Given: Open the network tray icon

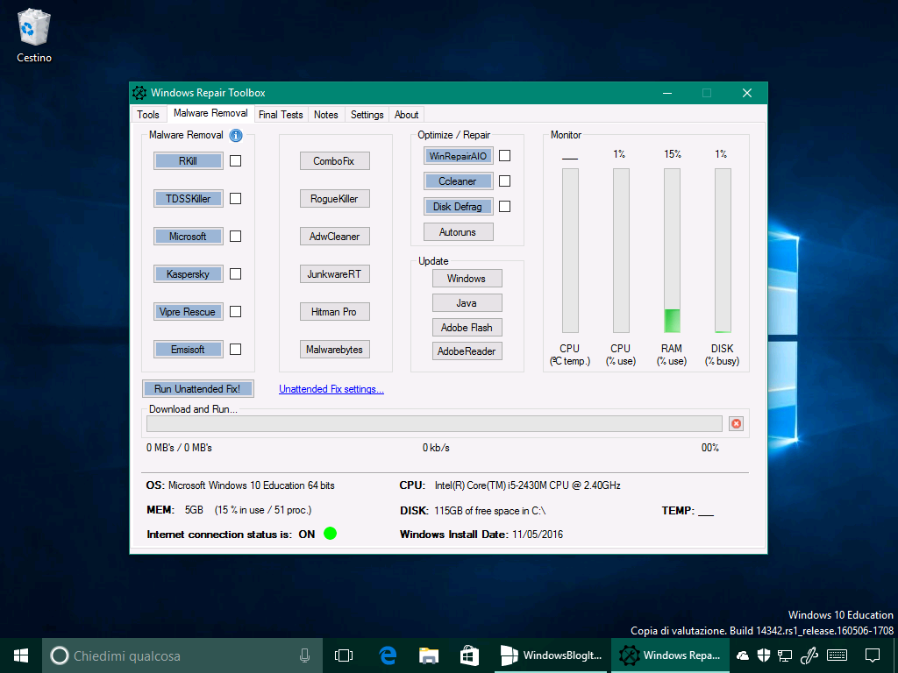Looking at the screenshot, I should pyautogui.click(x=785, y=655).
